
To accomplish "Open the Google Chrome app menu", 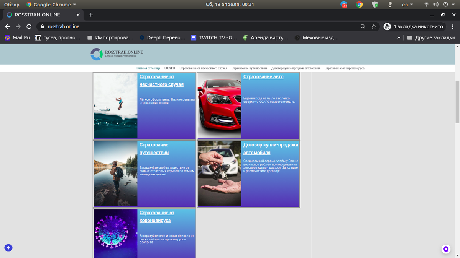I will 51,5.
